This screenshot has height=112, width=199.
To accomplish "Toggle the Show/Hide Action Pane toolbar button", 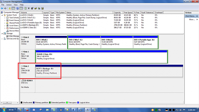I will (x=21, y=8).
